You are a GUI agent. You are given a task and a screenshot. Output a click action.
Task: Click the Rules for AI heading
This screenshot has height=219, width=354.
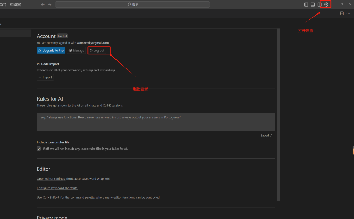tap(50, 99)
